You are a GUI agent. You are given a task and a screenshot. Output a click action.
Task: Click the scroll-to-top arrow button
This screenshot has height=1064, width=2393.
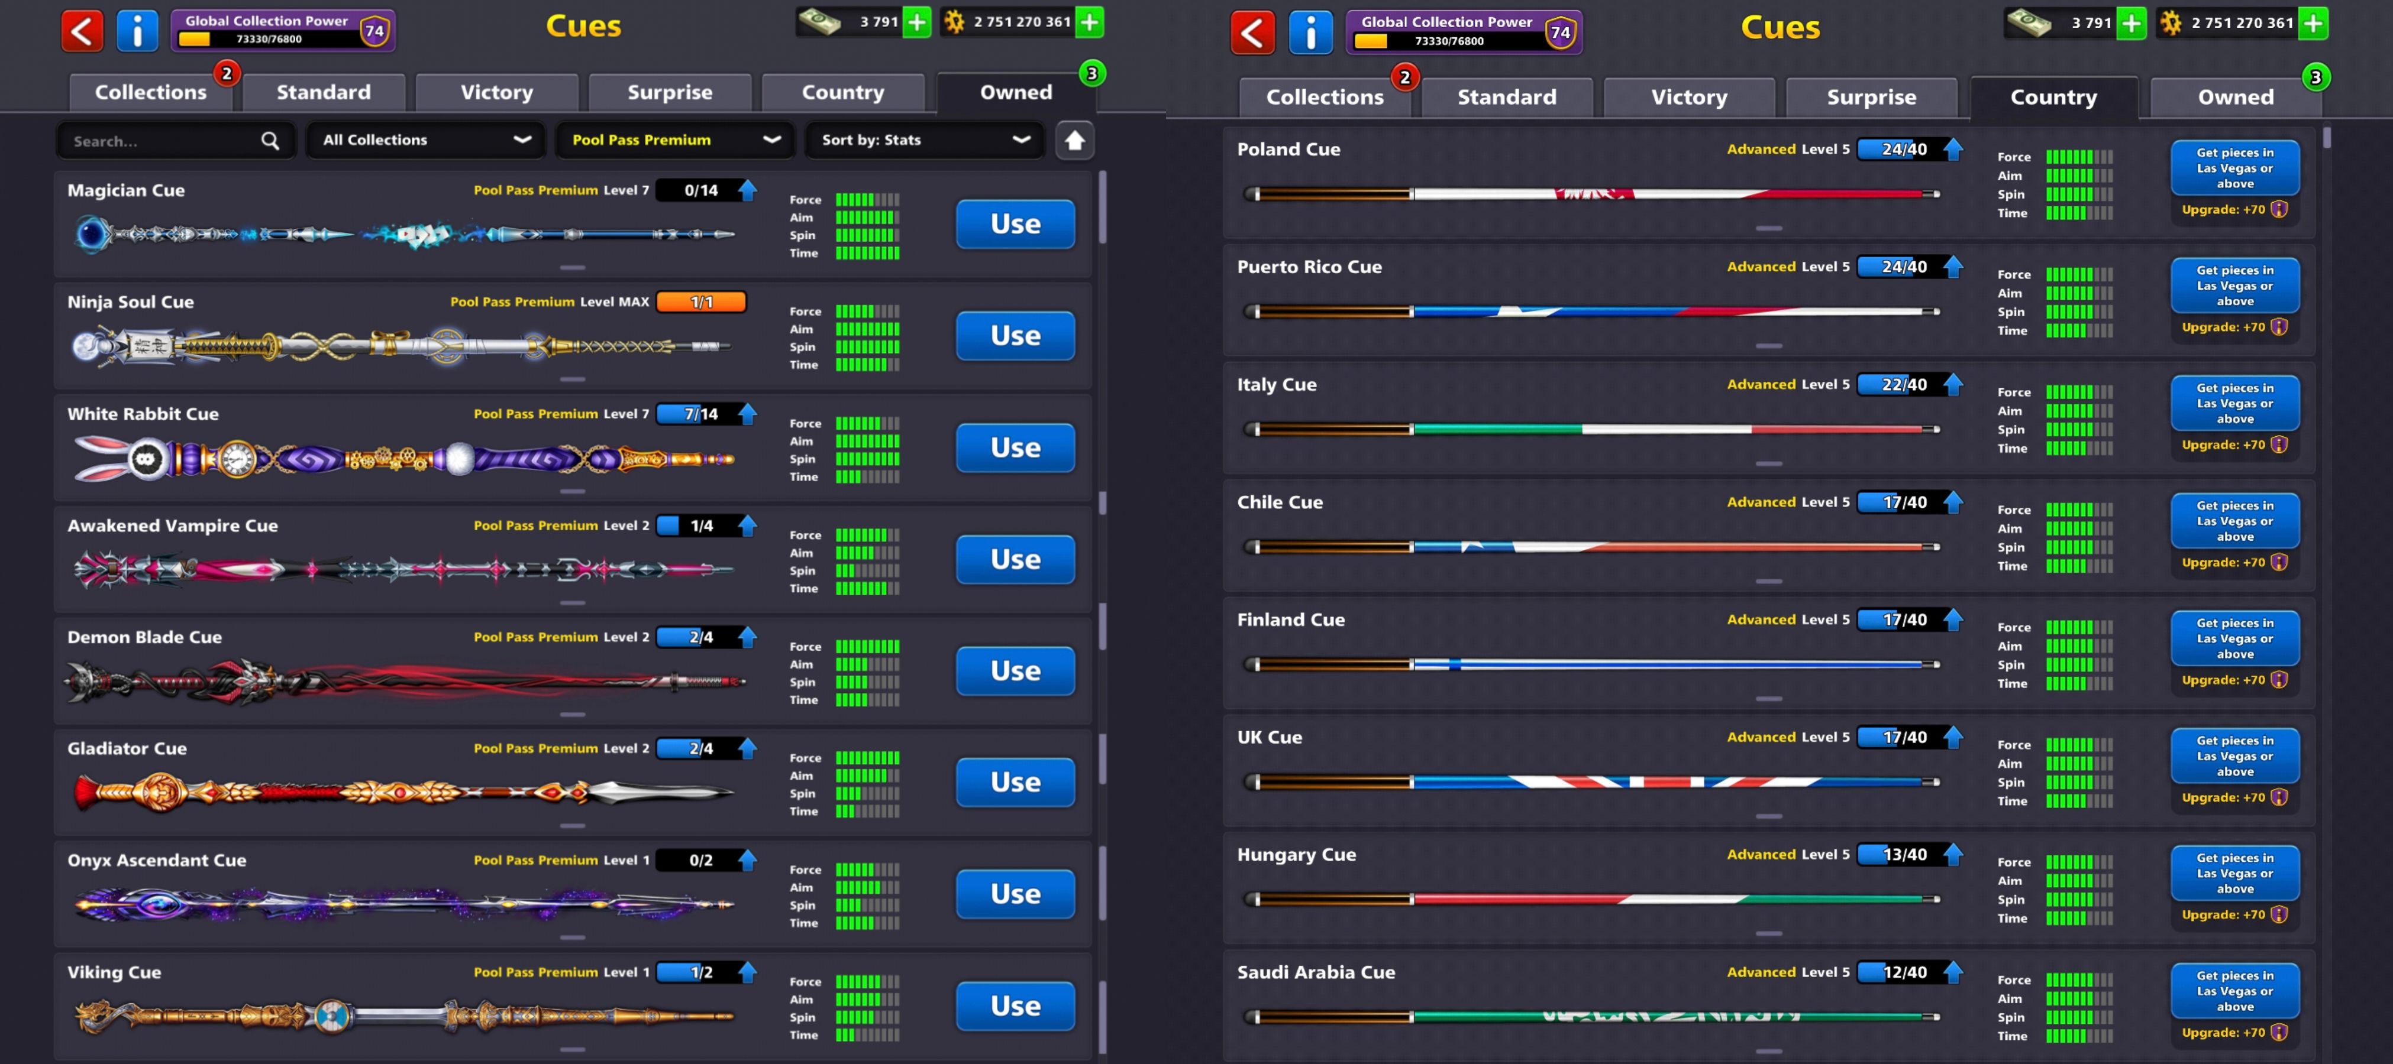coord(1074,140)
